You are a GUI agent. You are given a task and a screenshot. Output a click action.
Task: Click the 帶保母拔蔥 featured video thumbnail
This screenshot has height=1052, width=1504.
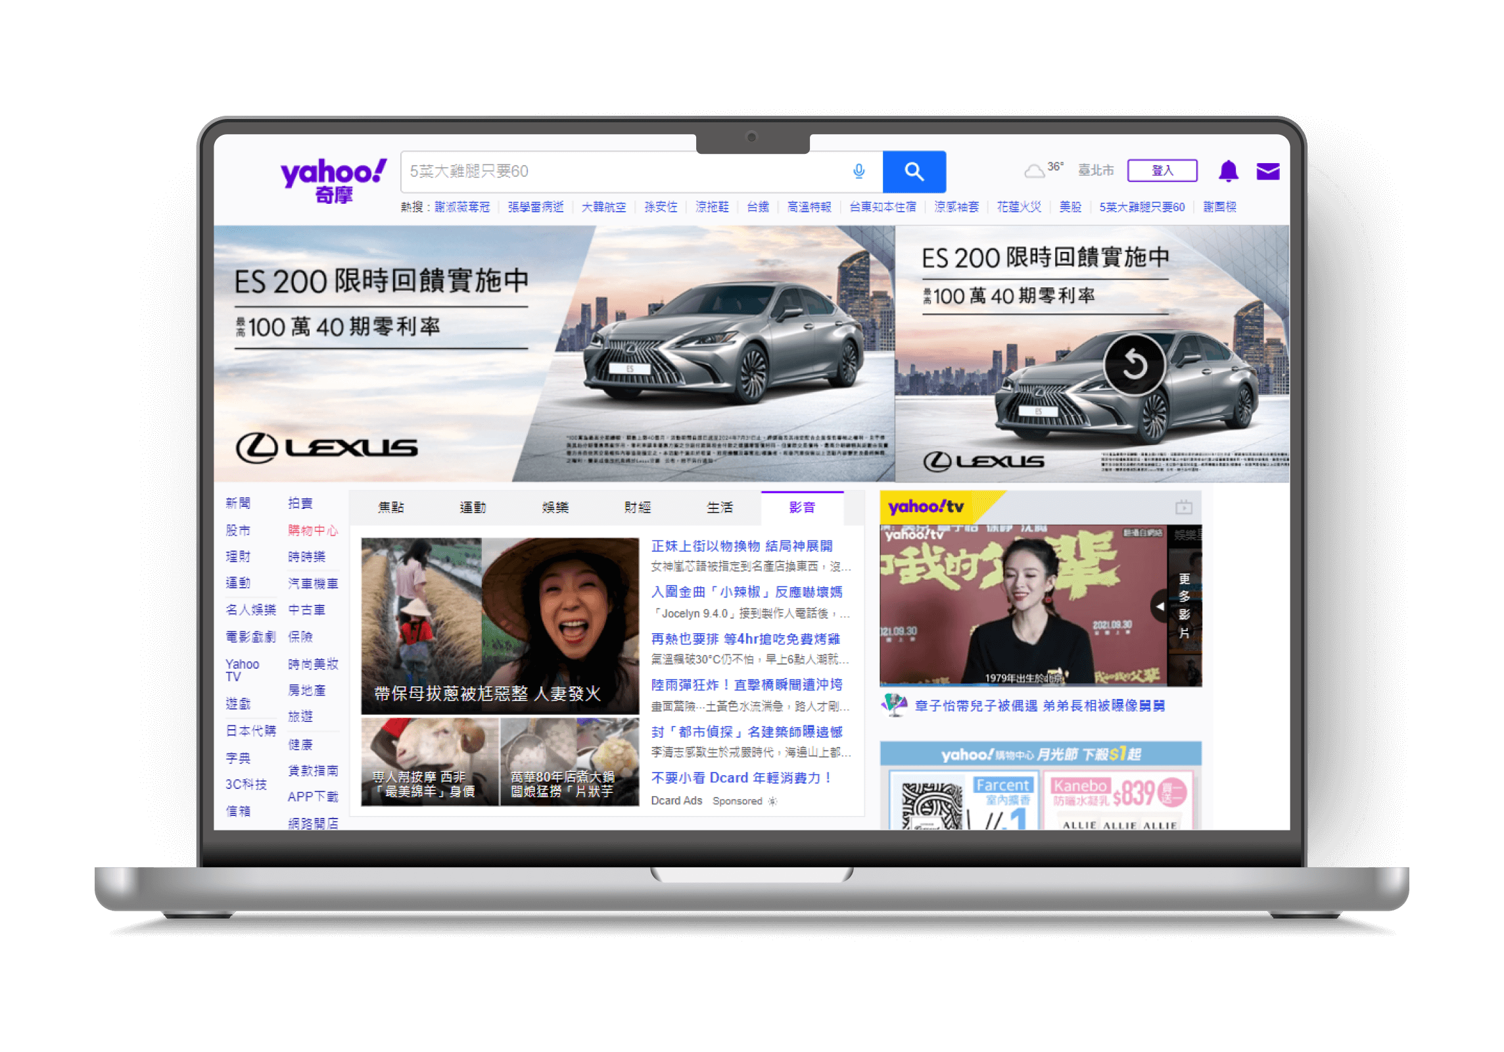coord(501,625)
